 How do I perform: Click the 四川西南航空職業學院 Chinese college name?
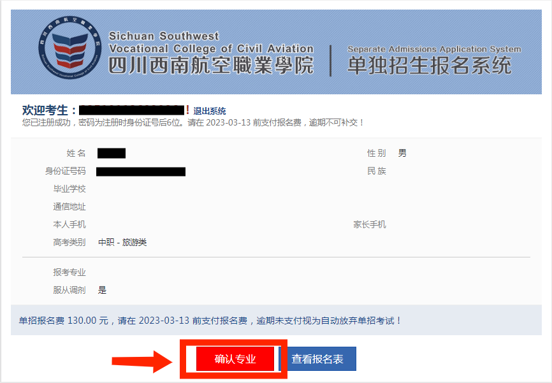[x=211, y=66]
